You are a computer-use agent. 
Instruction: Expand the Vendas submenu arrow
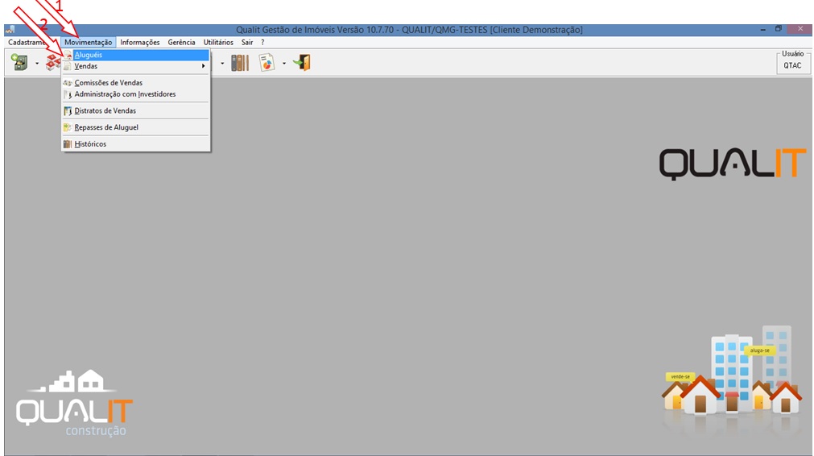[203, 66]
